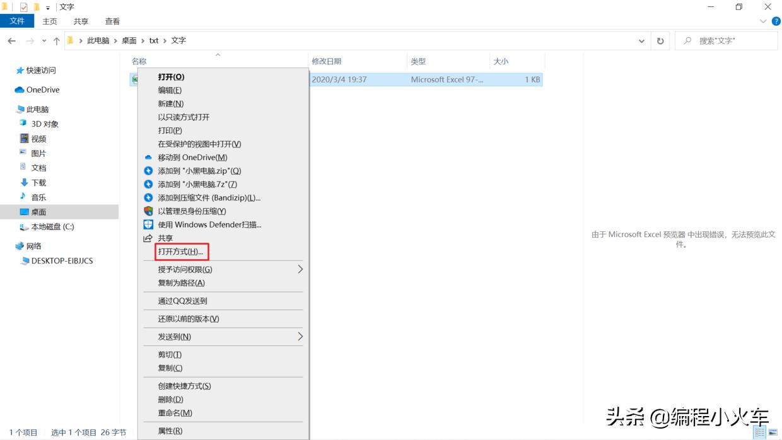Click the Forward navigation arrow

click(x=30, y=40)
